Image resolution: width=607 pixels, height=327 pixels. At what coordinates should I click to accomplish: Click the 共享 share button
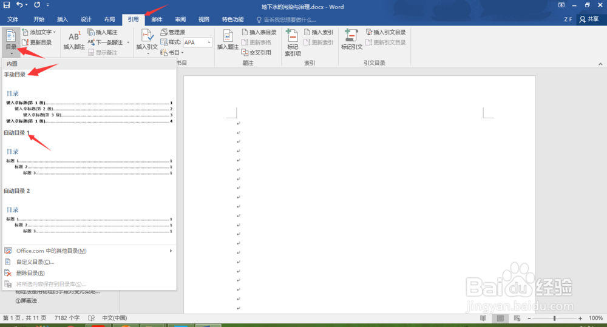pyautogui.click(x=589, y=19)
